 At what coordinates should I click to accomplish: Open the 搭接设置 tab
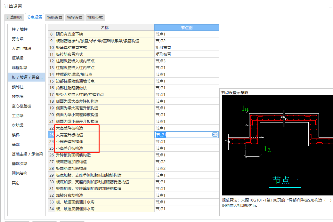click(x=75, y=17)
